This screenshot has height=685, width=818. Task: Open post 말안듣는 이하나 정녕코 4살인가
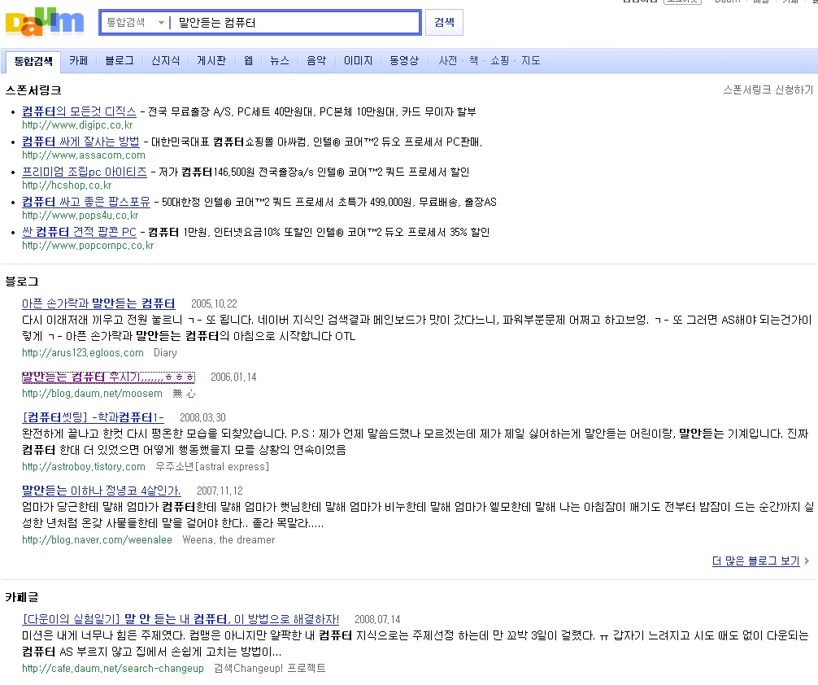tap(101, 491)
